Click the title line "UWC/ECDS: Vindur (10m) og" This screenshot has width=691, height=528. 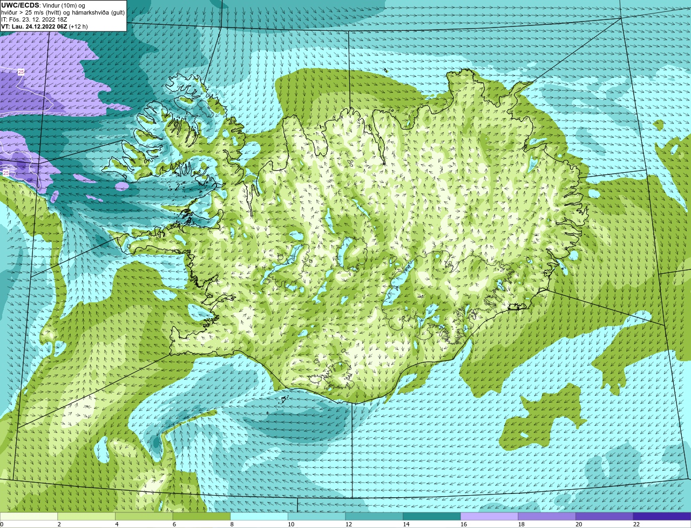tap(43, 5)
